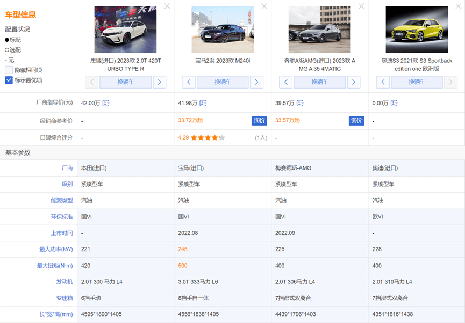Screen dimensions: 465x323
Task: Open 换辆车 selector for Civic Type R
Action: (125, 82)
